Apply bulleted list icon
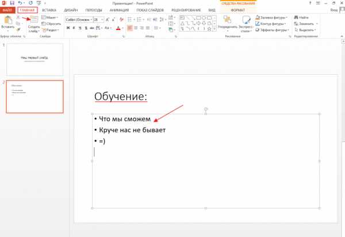345x237 pixels. [x=129, y=20]
